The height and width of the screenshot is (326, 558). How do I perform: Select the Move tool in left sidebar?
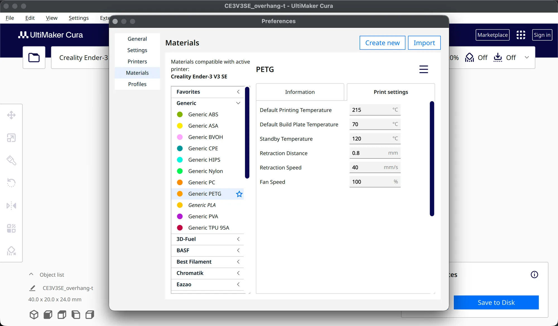point(11,115)
